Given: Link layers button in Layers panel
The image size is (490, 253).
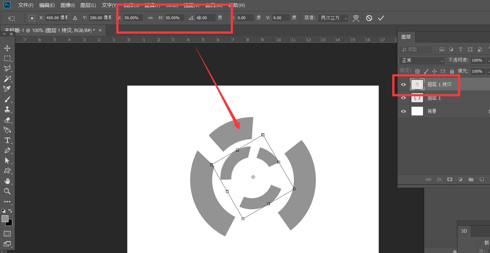Looking at the screenshot, I should pos(428,179).
